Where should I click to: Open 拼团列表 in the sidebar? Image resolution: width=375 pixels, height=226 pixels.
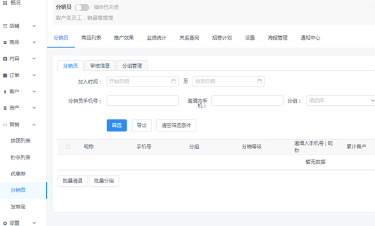click(21, 141)
